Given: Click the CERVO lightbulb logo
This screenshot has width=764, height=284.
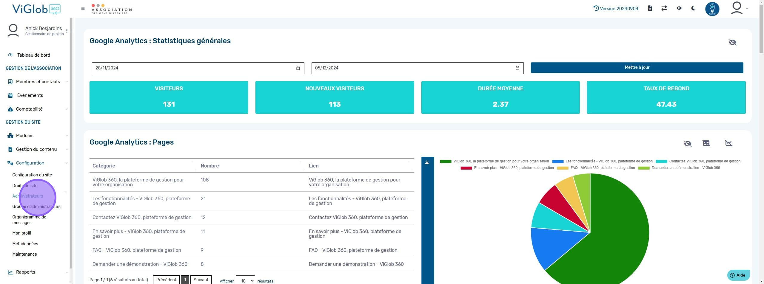Looking at the screenshot, I should tap(712, 9).
